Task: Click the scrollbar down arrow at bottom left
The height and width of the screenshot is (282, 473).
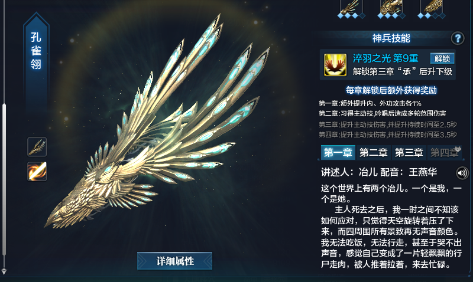Action: [4, 271]
